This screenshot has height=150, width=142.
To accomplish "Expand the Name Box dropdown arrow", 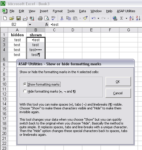I will coord(30,25).
